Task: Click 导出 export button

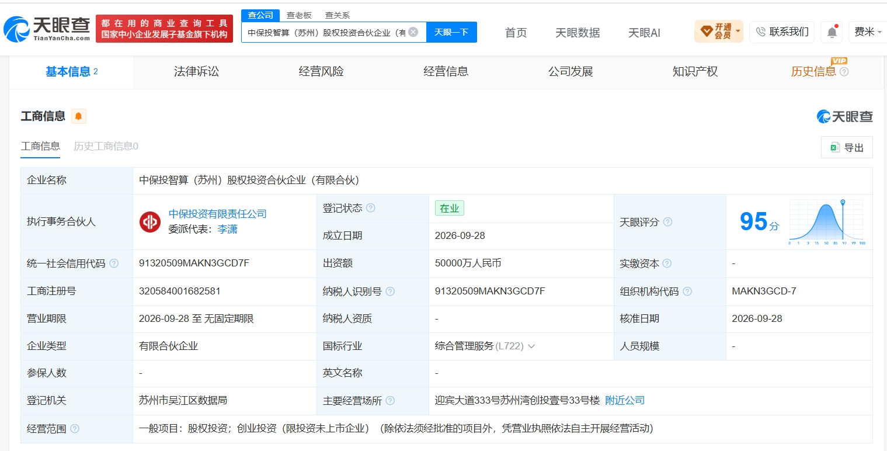Action: (x=847, y=148)
